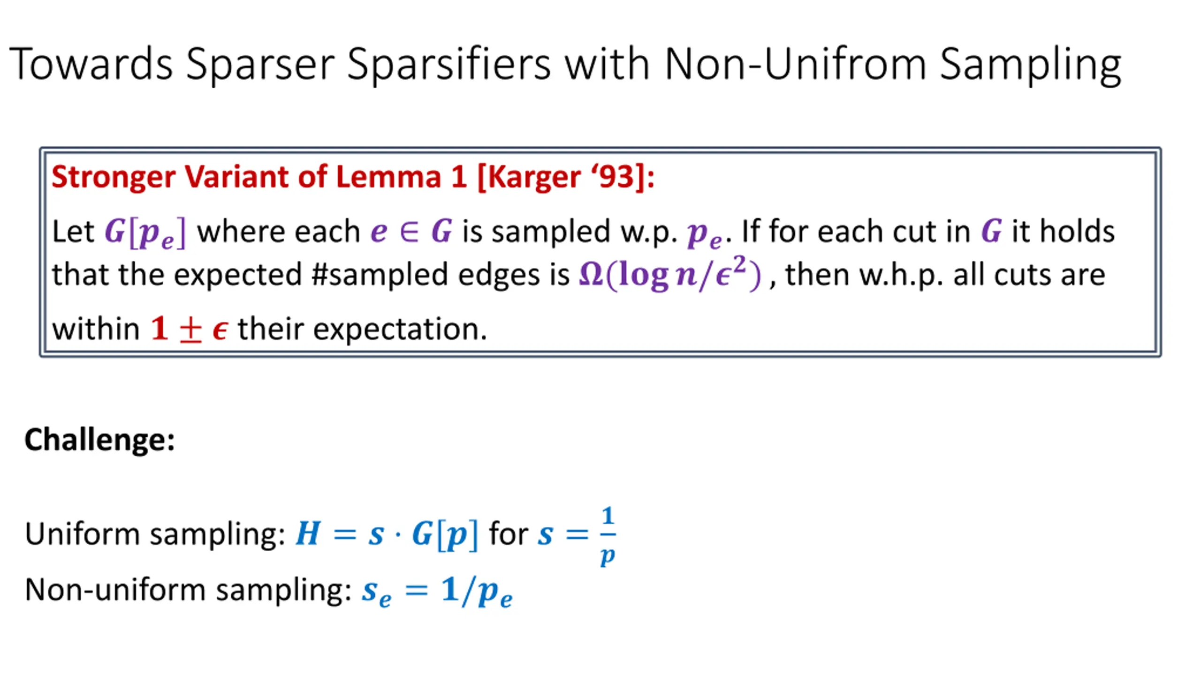Select the red "1 ± ε" expression

190,329
